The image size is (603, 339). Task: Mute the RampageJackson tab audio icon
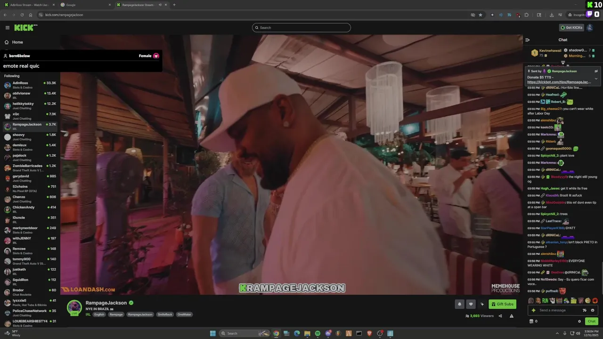[x=160, y=5]
